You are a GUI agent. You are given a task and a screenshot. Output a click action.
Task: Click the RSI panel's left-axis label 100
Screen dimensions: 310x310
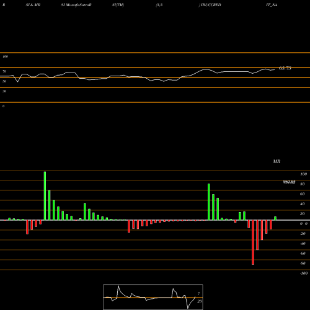tap(5, 56)
